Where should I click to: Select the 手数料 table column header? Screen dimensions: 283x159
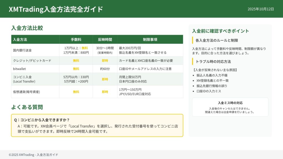click(x=76, y=39)
